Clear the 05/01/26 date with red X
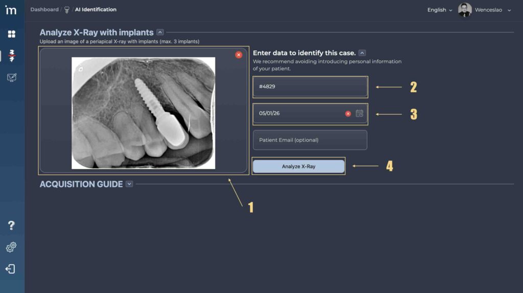The height and width of the screenshot is (293, 523). pyautogui.click(x=348, y=114)
